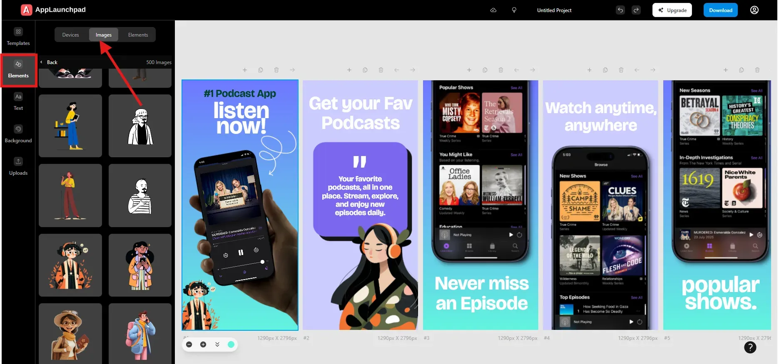Select girl holding phone with pink jacket image
This screenshot has height=364, width=779.
[140, 265]
